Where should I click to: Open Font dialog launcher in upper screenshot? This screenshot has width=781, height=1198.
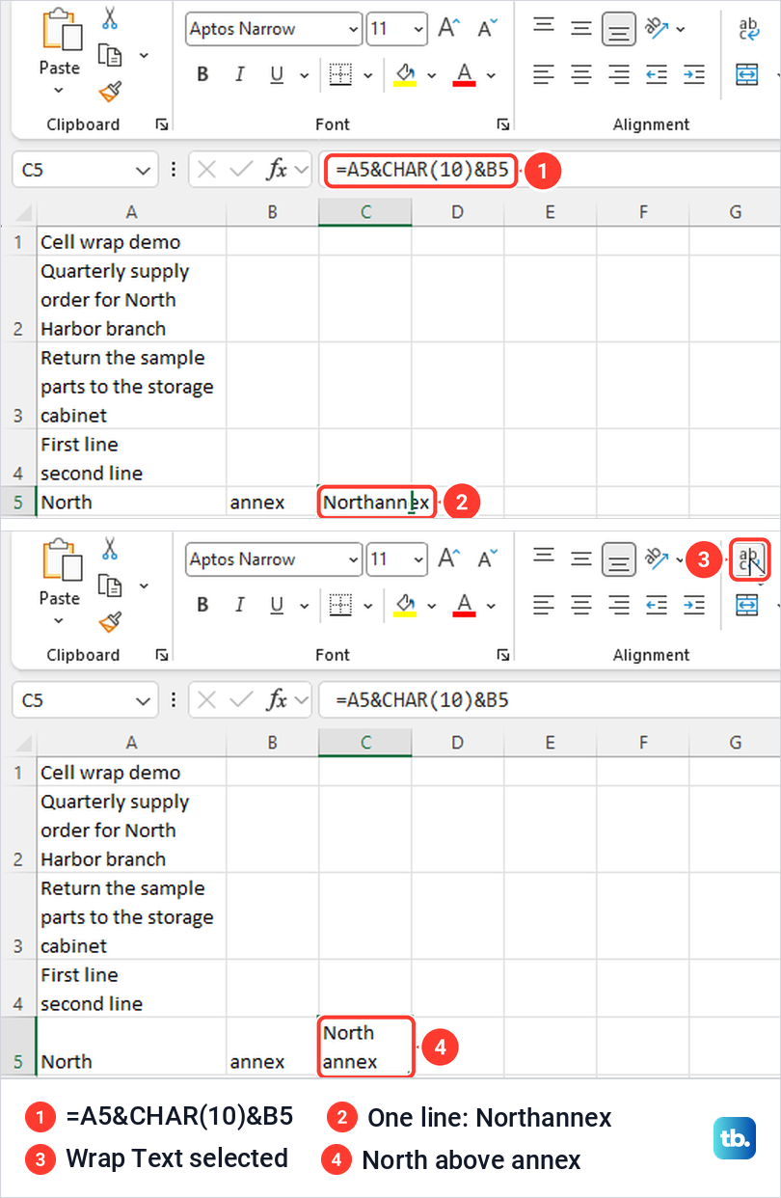click(x=502, y=124)
